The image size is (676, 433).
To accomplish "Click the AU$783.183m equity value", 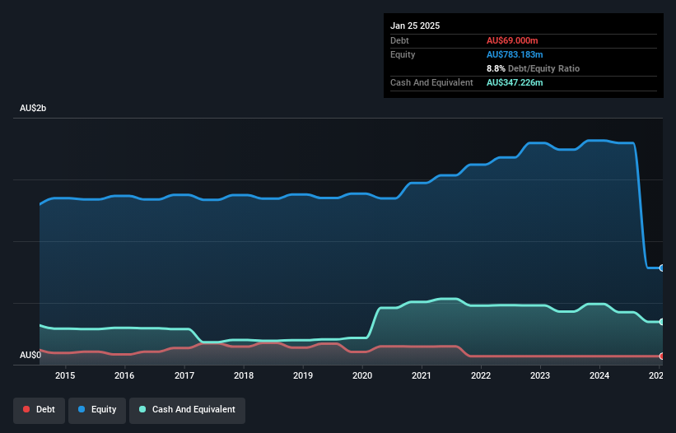I will click(x=515, y=54).
